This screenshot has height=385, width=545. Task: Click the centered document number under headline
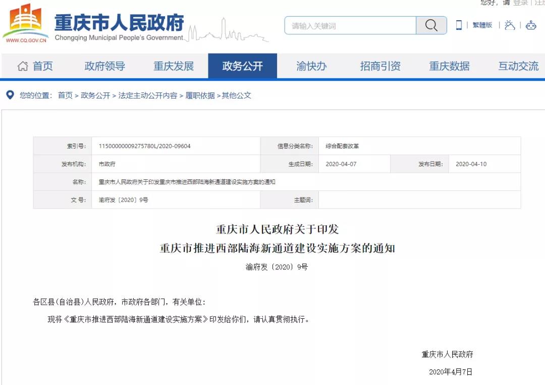[x=277, y=267]
